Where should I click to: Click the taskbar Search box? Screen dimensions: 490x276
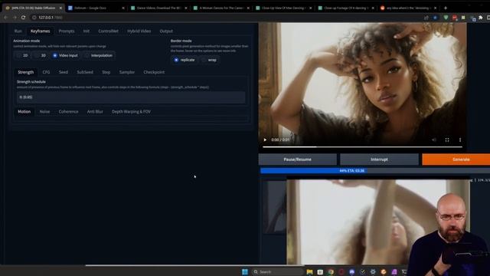(x=277, y=271)
